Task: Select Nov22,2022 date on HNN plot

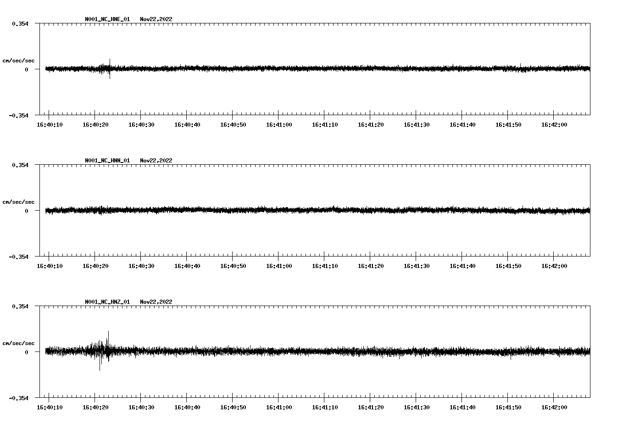Action: click(x=156, y=161)
